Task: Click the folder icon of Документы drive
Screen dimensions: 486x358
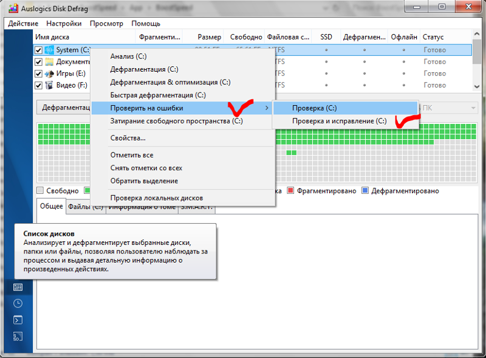Action: [x=49, y=62]
